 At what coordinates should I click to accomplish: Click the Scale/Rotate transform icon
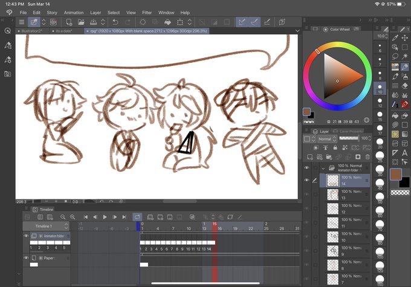click(180, 22)
